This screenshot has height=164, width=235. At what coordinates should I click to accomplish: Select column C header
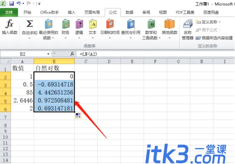tap(86, 61)
